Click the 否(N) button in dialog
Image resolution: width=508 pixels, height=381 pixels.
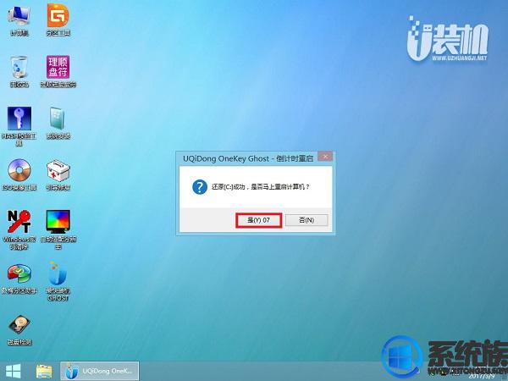tap(306, 220)
